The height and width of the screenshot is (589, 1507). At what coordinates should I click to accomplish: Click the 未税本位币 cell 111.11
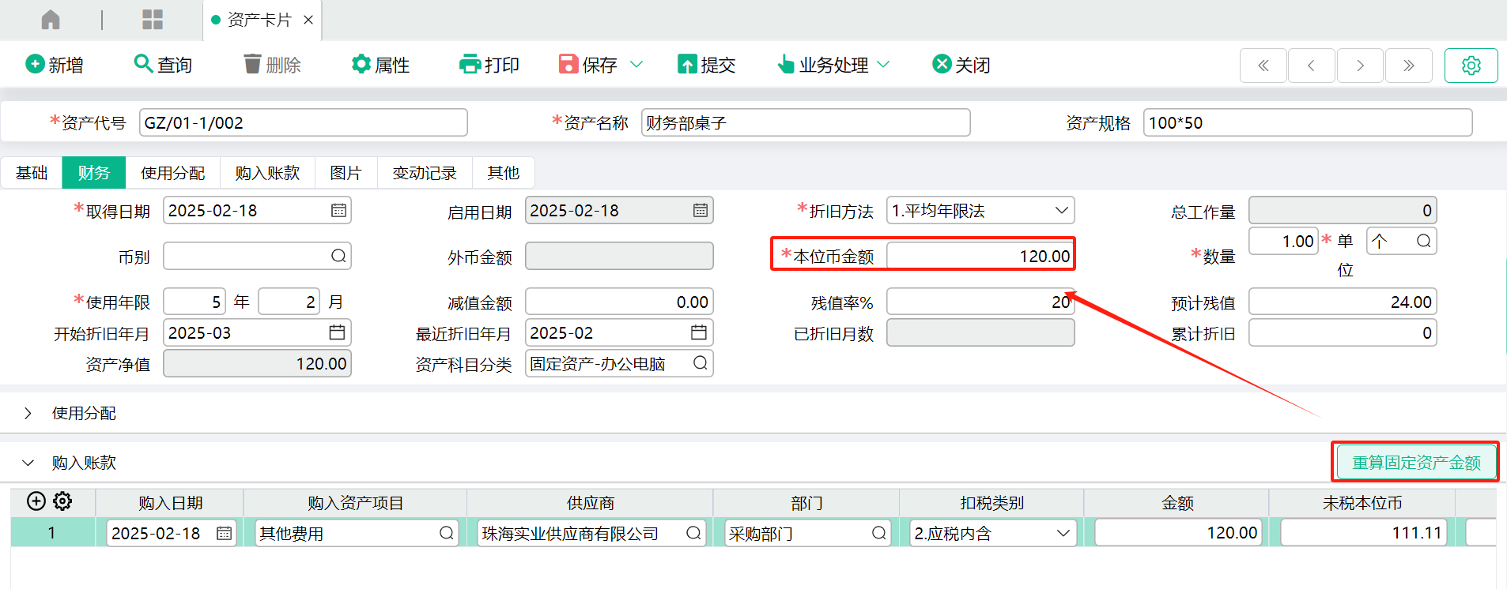(x=1363, y=533)
